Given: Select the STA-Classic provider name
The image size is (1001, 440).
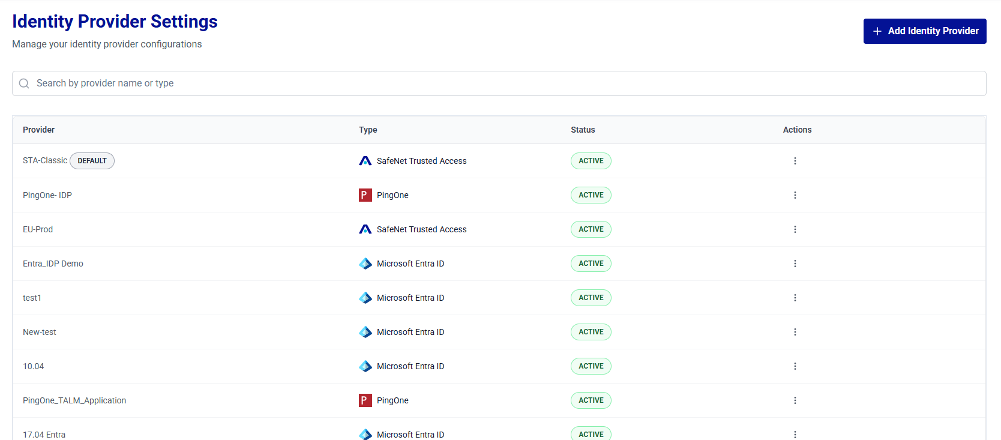Looking at the screenshot, I should tap(45, 160).
